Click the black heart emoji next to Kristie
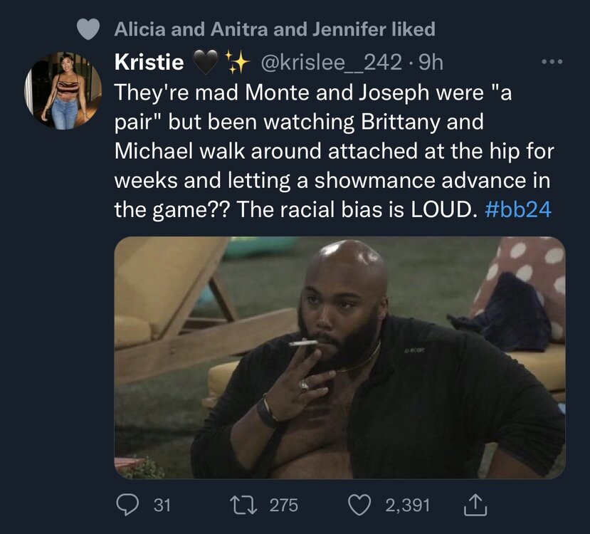The image size is (590, 534). pos(204,63)
